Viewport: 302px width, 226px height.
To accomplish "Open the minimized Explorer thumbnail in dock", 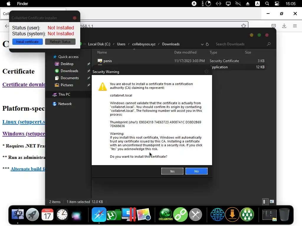I will point(270,215).
